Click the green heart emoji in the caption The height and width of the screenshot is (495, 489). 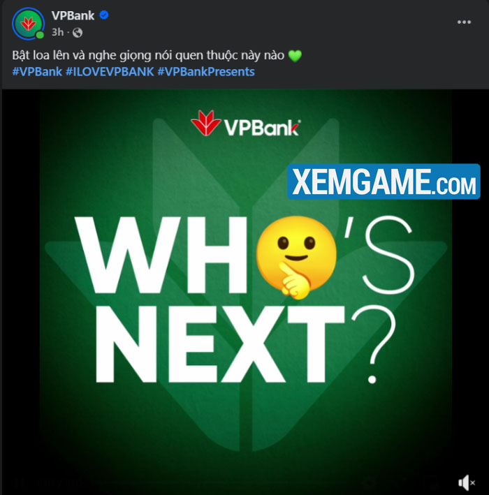point(295,56)
